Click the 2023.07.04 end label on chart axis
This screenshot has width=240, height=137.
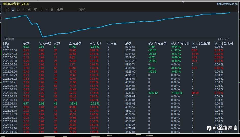[x=224, y=39]
